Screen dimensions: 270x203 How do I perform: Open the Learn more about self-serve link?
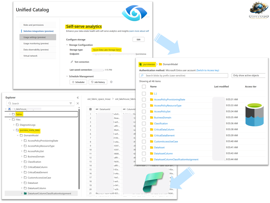pos(139,31)
